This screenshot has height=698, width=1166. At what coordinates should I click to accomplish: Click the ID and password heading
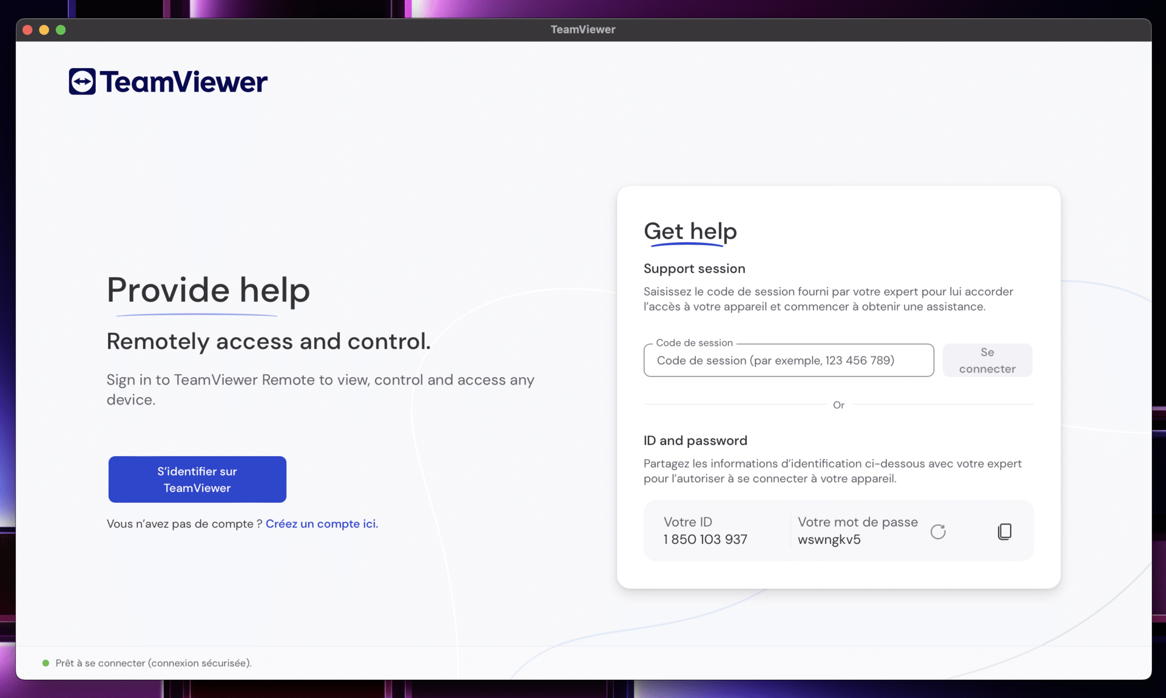[695, 440]
